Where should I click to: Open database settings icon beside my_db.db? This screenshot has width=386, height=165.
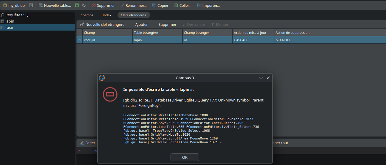31,5
